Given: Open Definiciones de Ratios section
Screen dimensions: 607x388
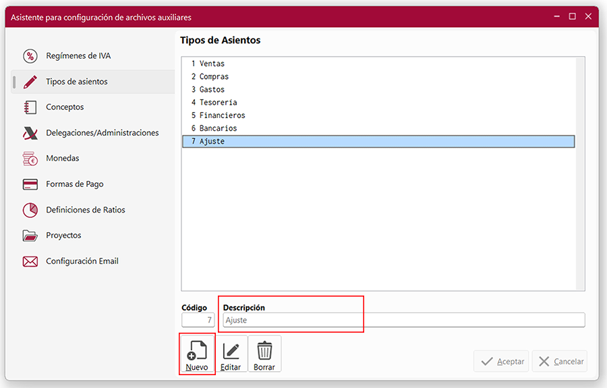Looking at the screenshot, I should point(93,210).
